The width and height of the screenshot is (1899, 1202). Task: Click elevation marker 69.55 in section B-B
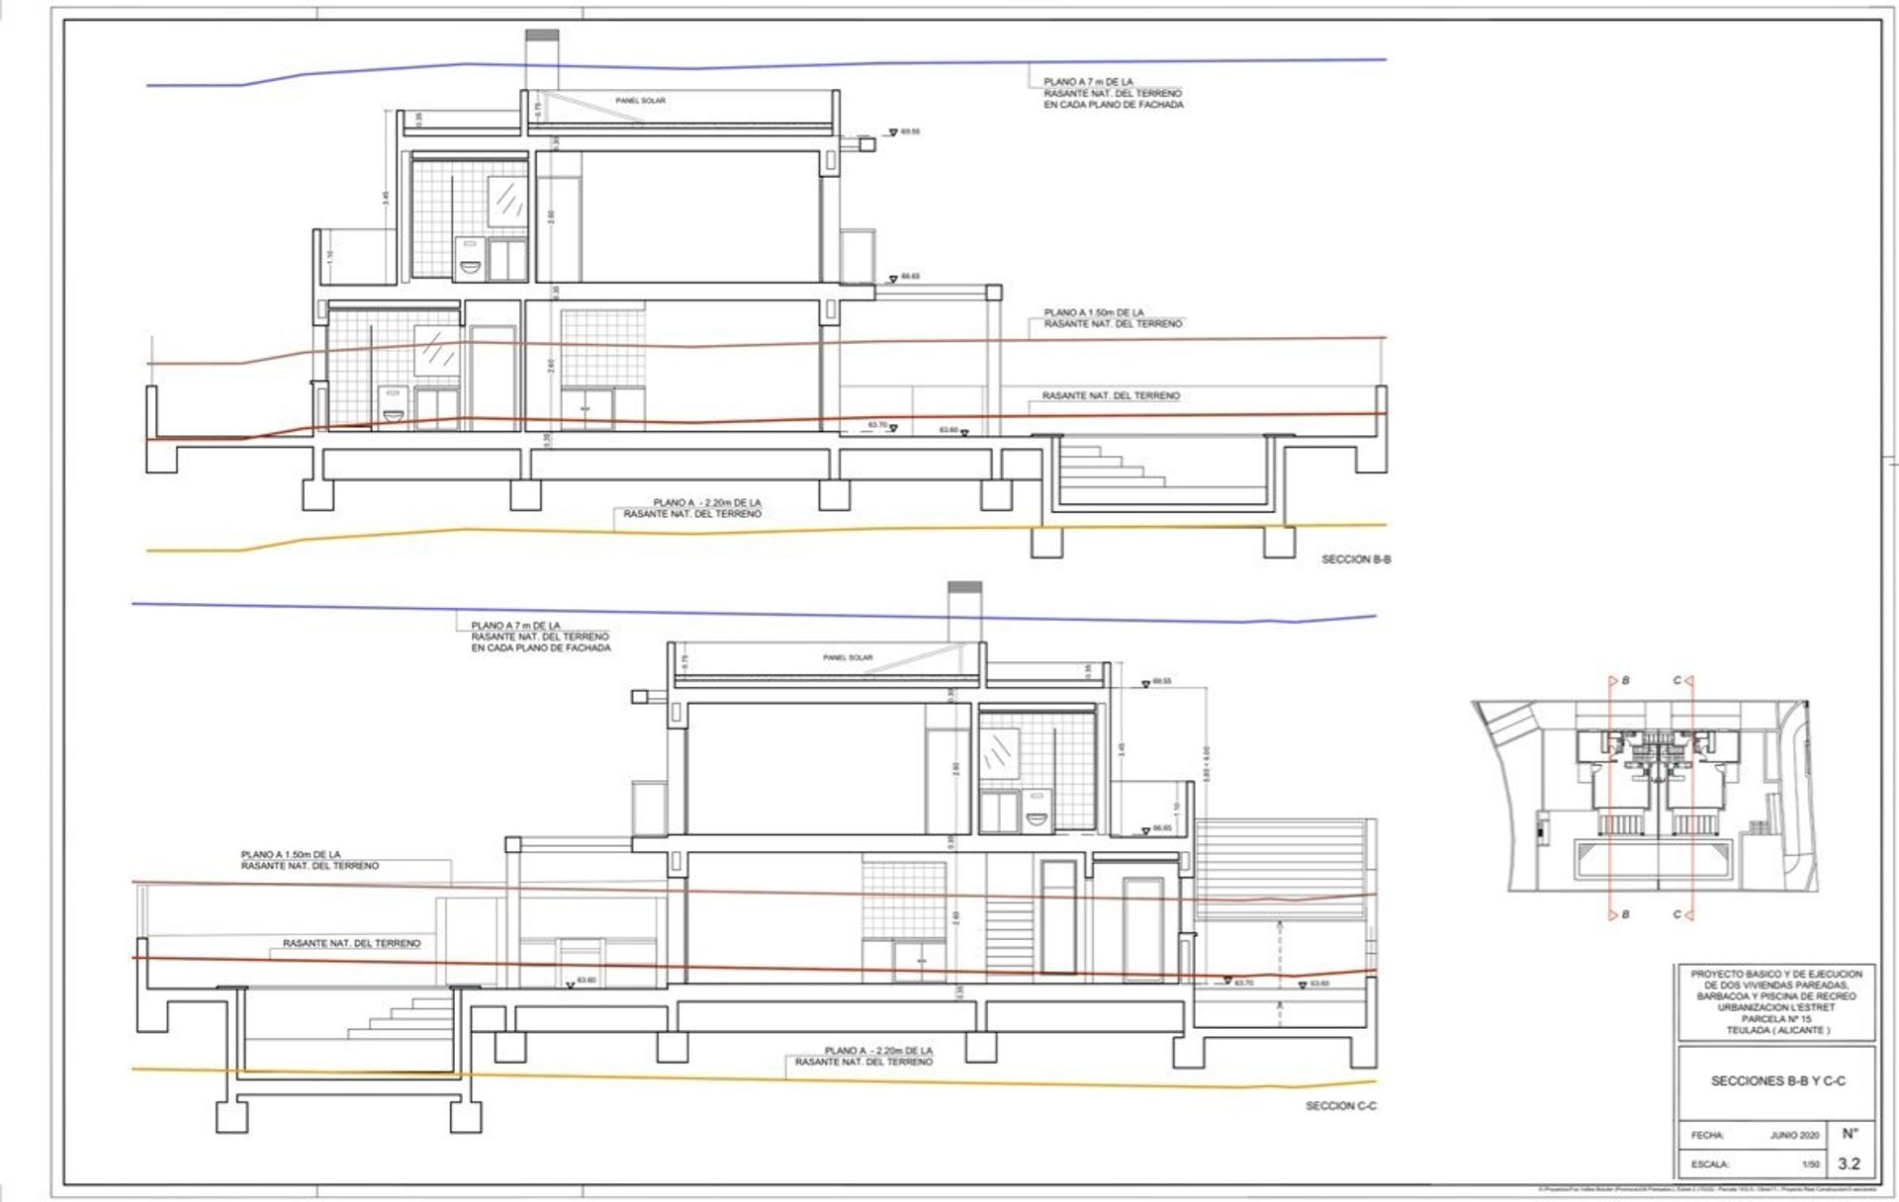tap(904, 131)
